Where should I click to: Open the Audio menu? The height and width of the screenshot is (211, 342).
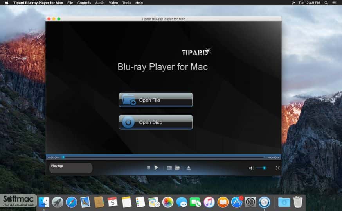coord(100,3)
